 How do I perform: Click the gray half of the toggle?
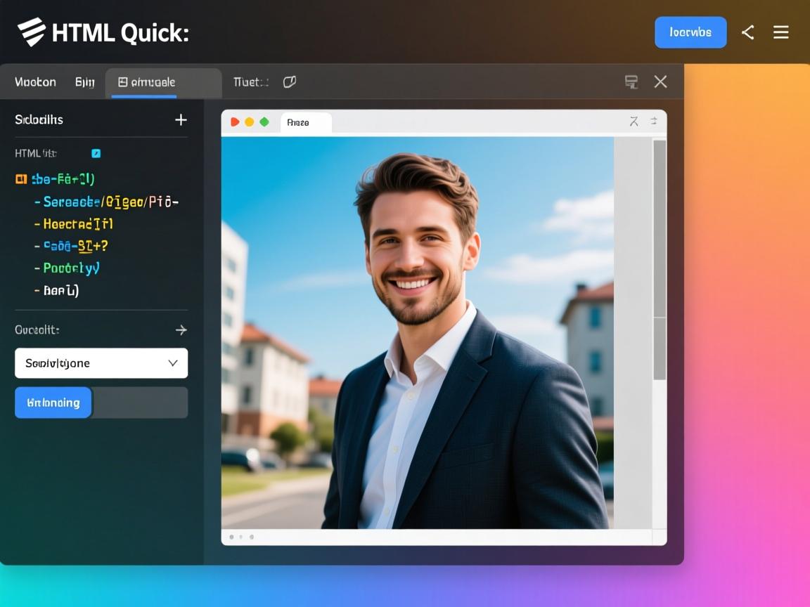coord(140,403)
